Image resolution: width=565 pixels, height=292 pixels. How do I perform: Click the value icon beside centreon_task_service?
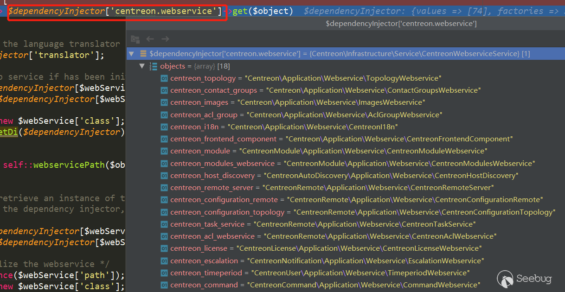(164, 224)
